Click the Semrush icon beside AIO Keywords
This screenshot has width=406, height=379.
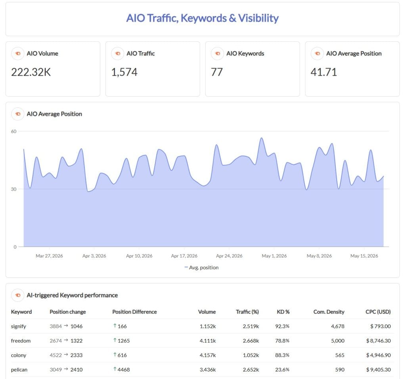click(x=217, y=54)
